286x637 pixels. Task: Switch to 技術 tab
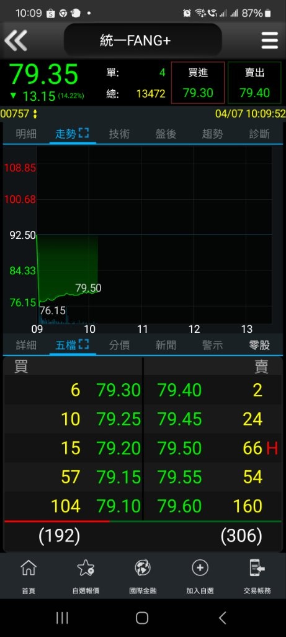(119, 134)
